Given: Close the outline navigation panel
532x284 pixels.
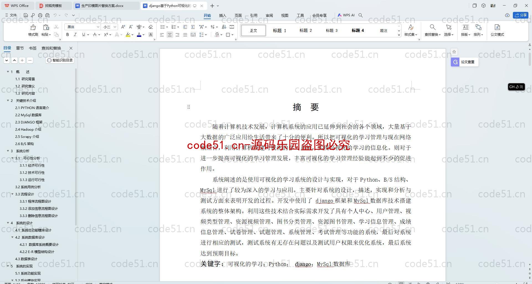Looking at the screenshot, I should click(x=71, y=48).
